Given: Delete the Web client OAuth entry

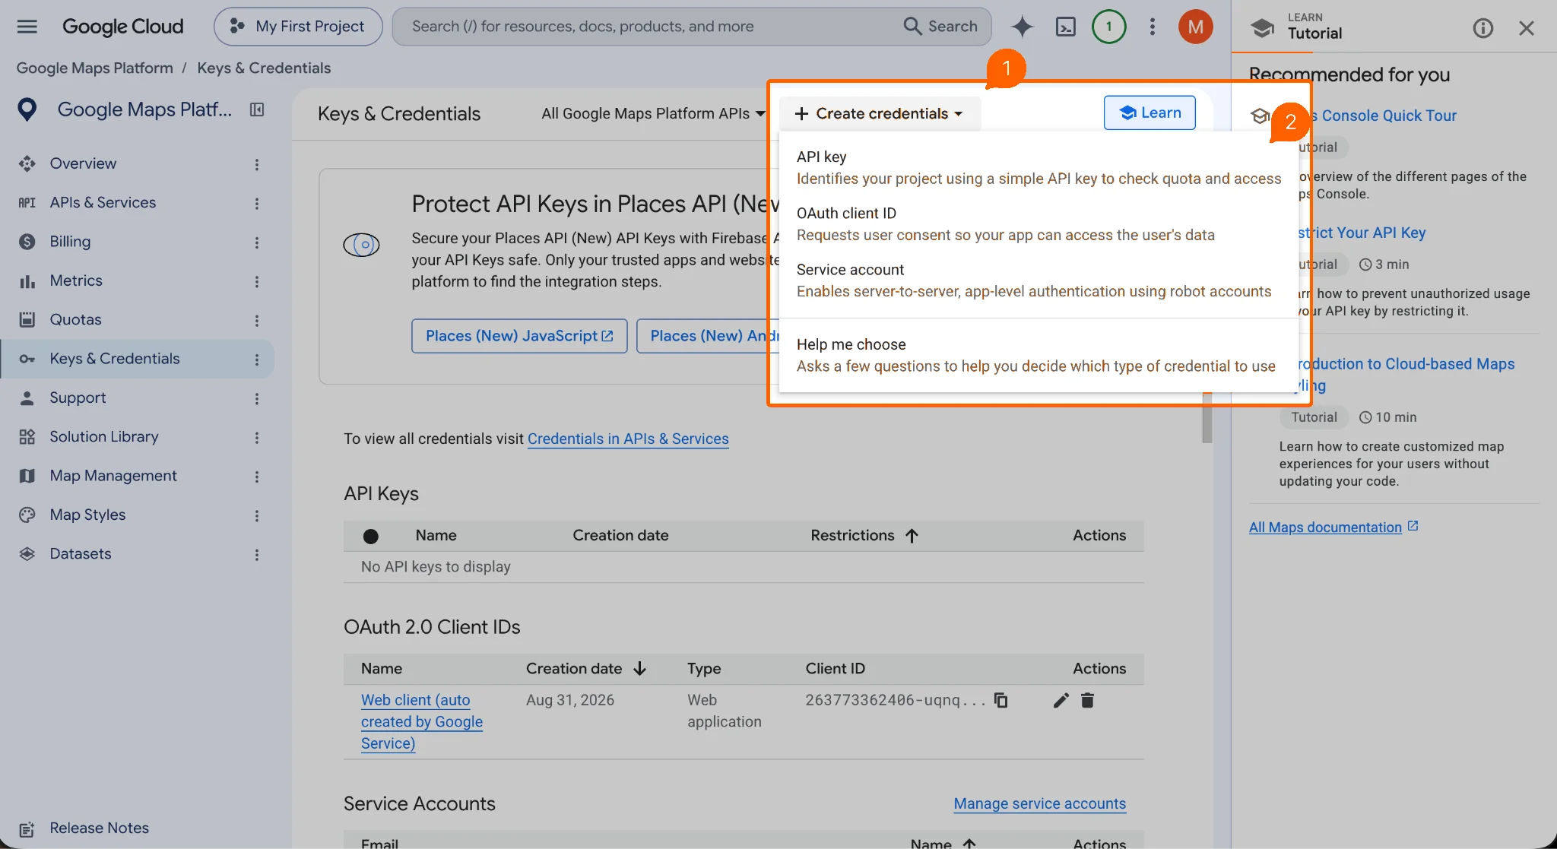Looking at the screenshot, I should coord(1087,700).
